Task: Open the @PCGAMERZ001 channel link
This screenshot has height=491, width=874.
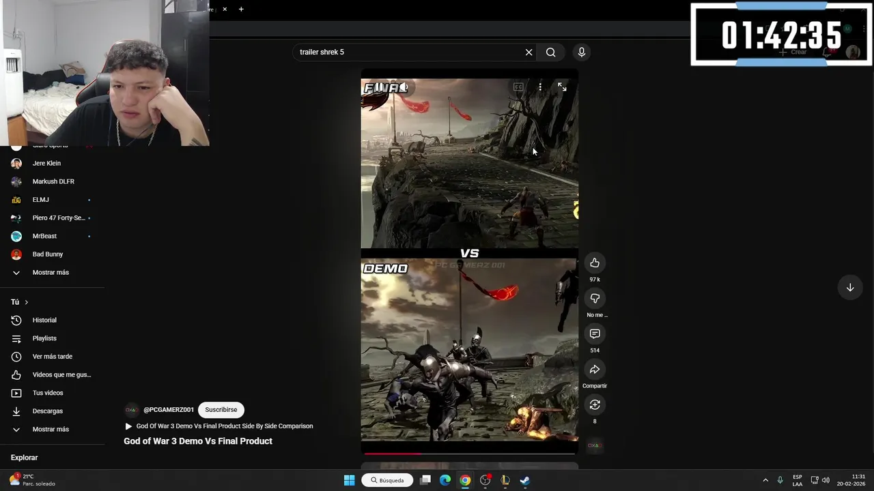Action: (x=169, y=410)
